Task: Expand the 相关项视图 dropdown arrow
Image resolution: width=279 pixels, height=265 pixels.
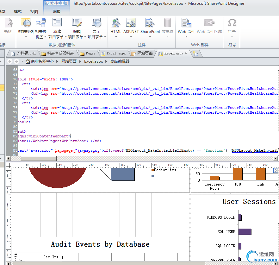Action: pos(45,37)
